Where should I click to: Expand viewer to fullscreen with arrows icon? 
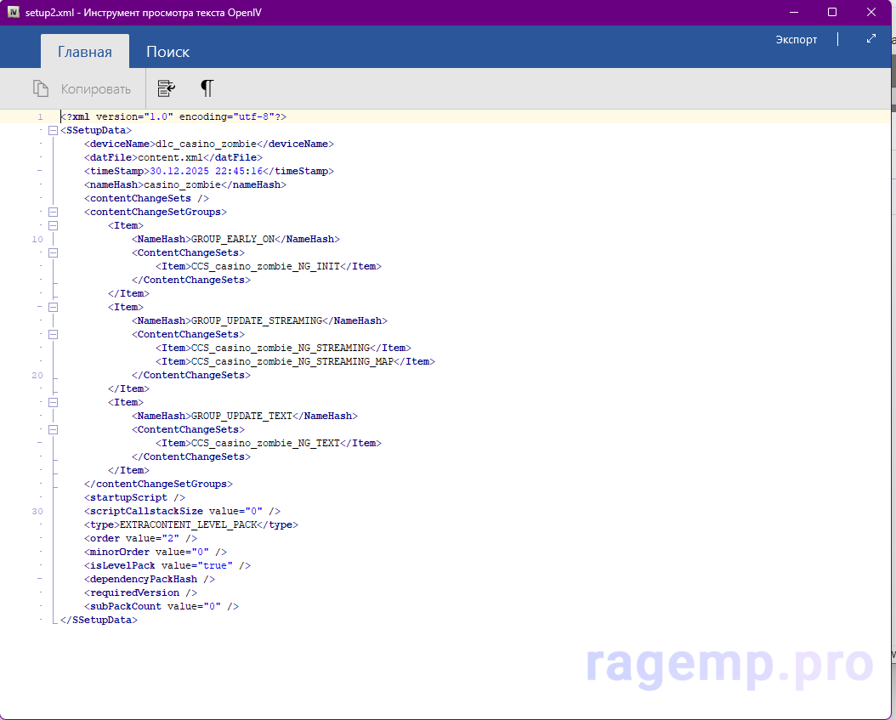click(870, 39)
